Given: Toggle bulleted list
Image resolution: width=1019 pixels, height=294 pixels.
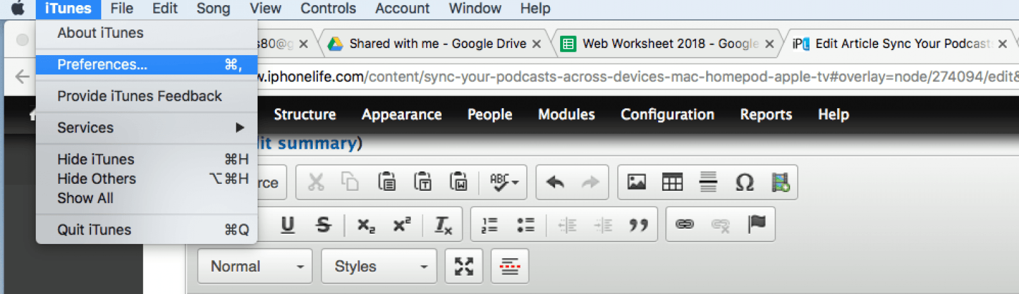Looking at the screenshot, I should coord(526,225).
